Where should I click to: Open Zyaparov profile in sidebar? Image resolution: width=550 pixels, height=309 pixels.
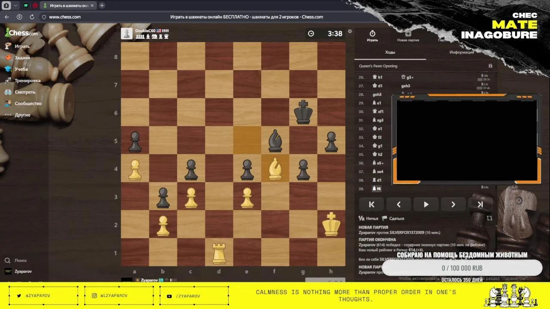pyautogui.click(x=18, y=272)
